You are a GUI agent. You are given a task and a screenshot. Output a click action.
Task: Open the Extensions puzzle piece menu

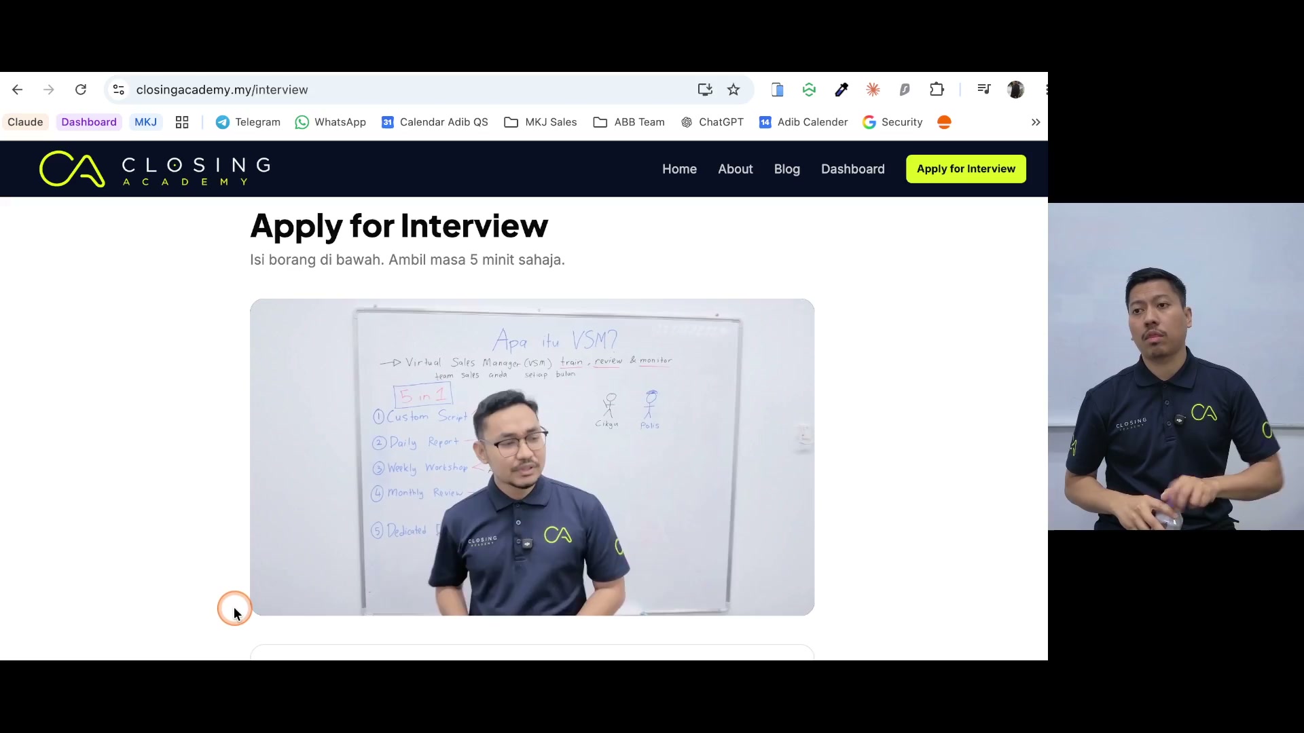click(937, 90)
